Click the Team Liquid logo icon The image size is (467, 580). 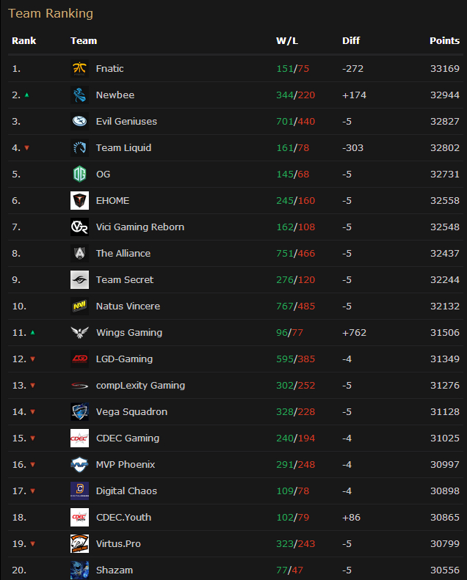[x=80, y=148]
